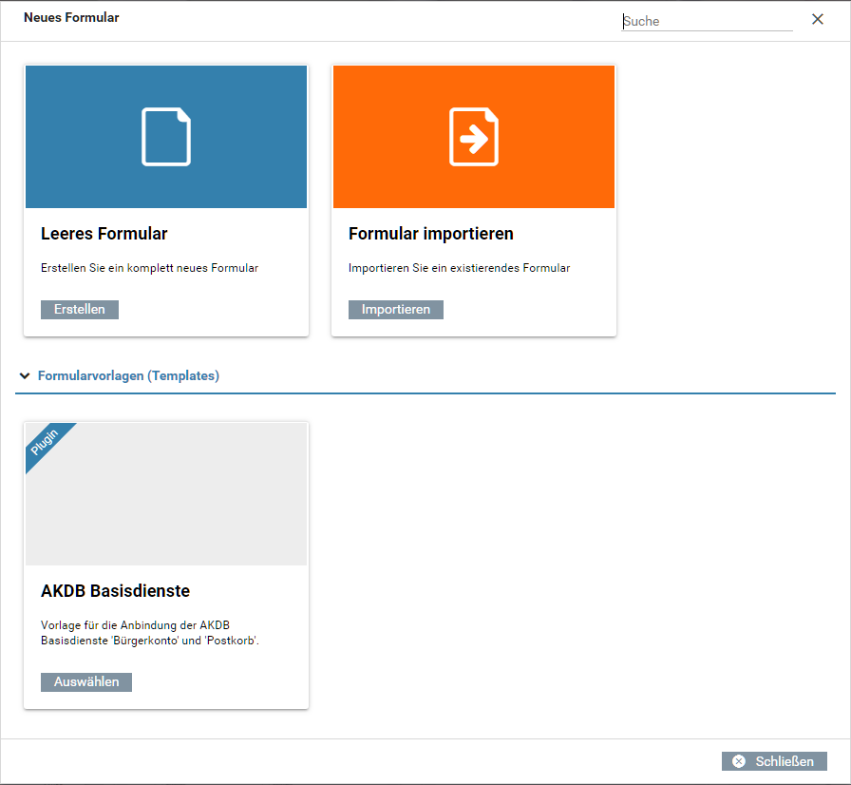Choose the AKDB template with Auswählen
Image resolution: width=851 pixels, height=785 pixels.
click(86, 682)
